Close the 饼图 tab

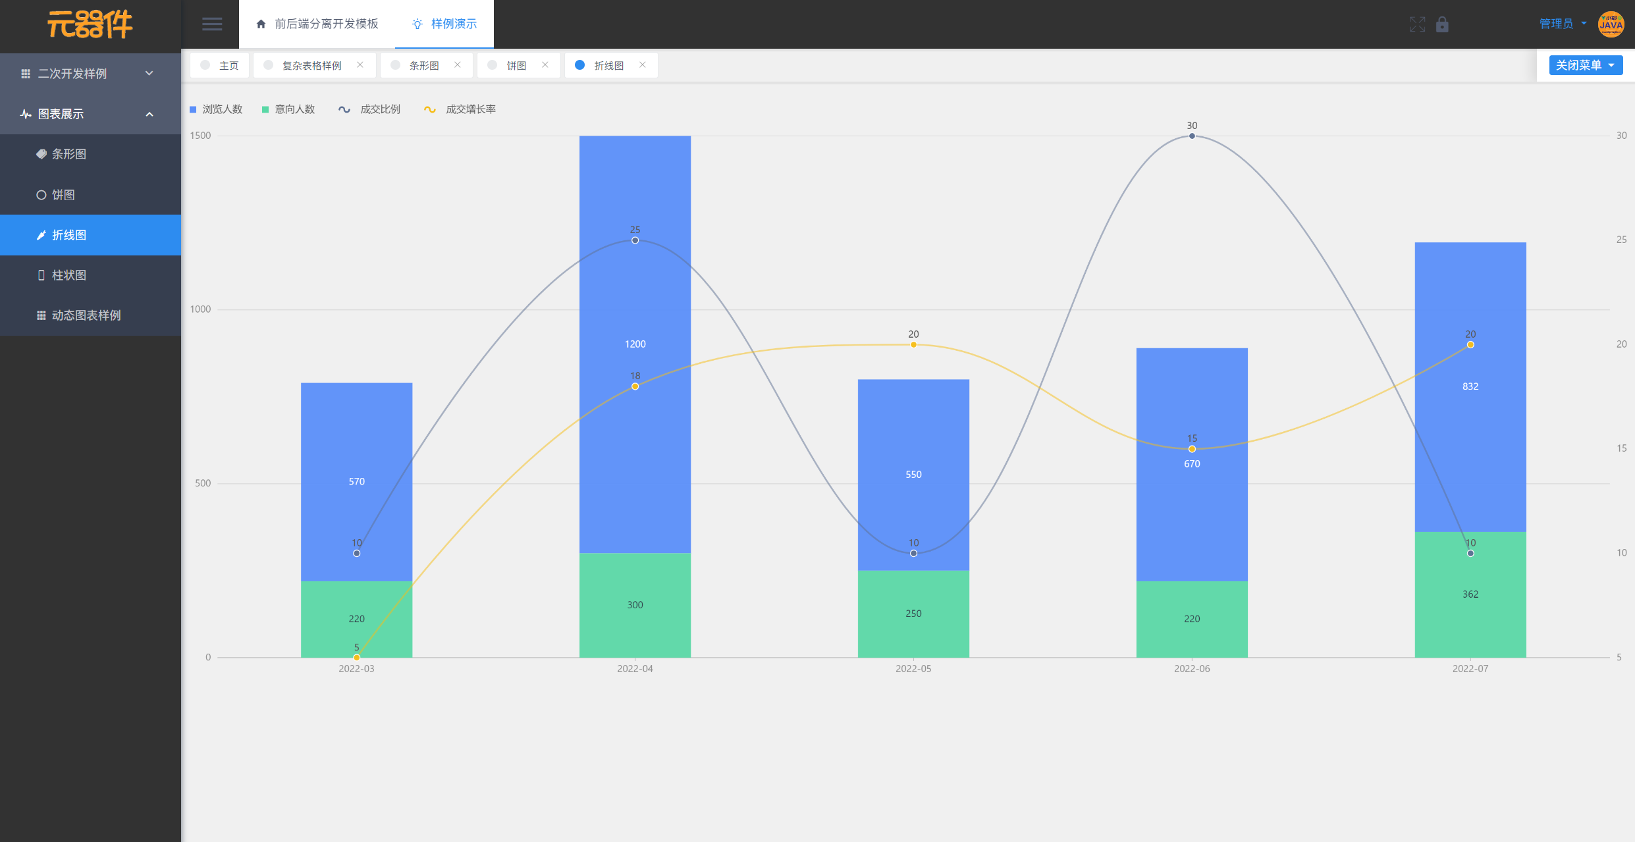tap(545, 65)
